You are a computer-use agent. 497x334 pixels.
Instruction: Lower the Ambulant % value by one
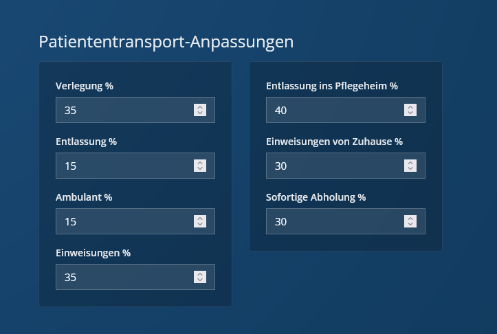click(x=200, y=225)
